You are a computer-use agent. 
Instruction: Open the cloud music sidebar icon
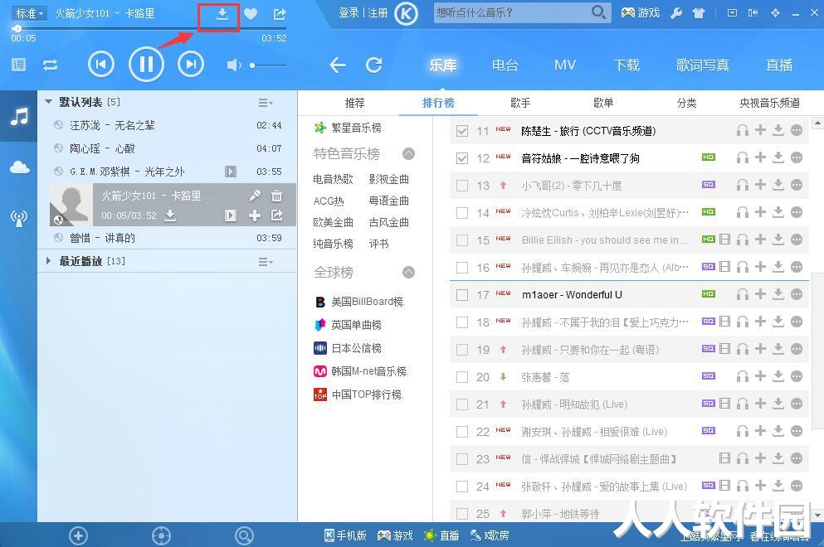point(19,167)
